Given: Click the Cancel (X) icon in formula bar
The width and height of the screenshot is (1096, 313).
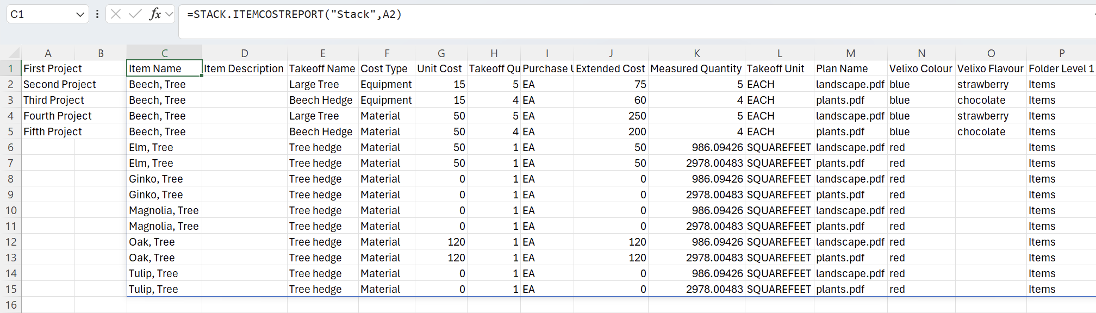Looking at the screenshot, I should pos(116,14).
